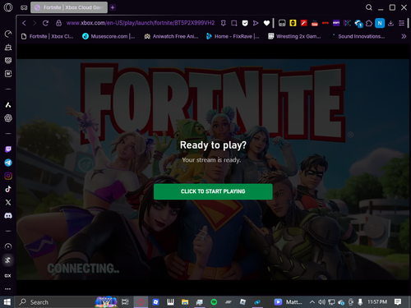Open the browser search tabs magnifier
411x308 pixels.
pos(369,7)
